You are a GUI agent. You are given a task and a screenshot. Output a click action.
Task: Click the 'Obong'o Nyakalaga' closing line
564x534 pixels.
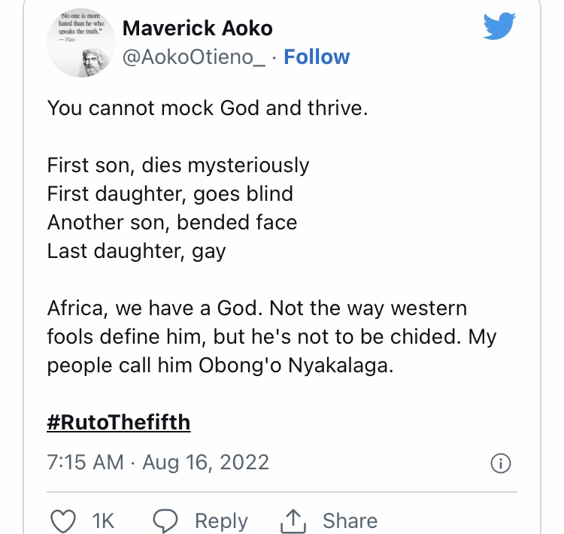tap(220, 366)
